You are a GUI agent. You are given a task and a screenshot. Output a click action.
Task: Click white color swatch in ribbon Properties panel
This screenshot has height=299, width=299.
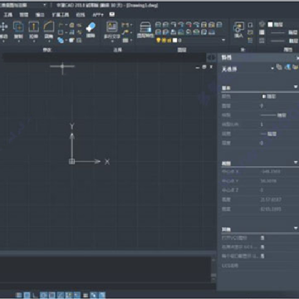(270, 24)
